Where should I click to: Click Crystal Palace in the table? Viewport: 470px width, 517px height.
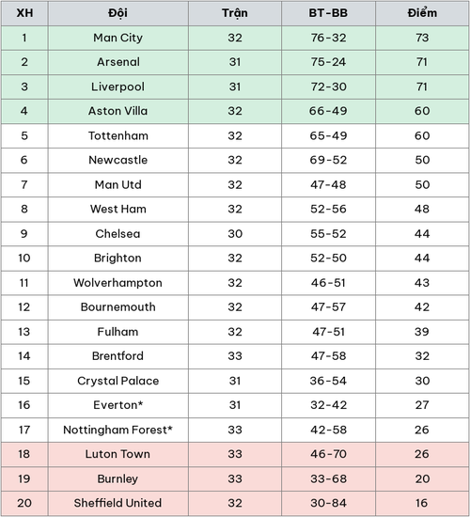click(118, 381)
